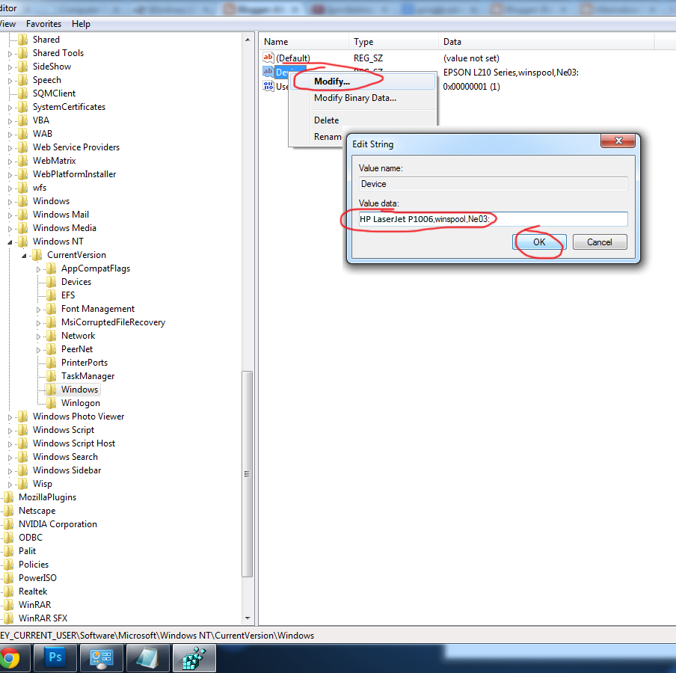Open the Registry Editor taskbar icon
Screen dimensions: 676x673
click(x=194, y=658)
